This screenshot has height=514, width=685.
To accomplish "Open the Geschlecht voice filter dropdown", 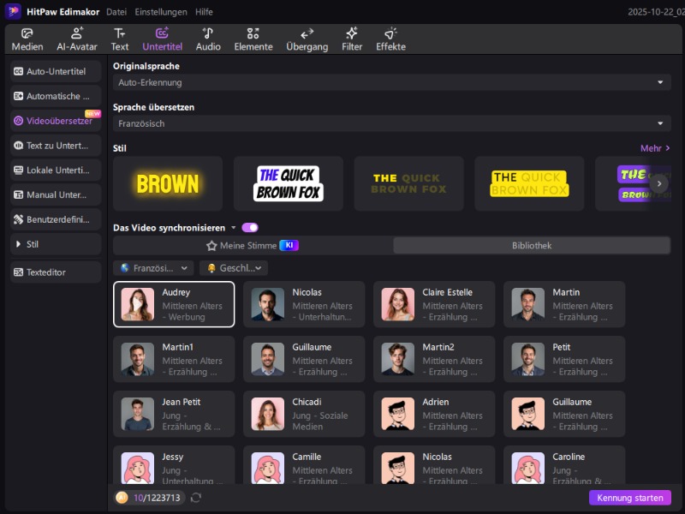I will click(x=234, y=268).
